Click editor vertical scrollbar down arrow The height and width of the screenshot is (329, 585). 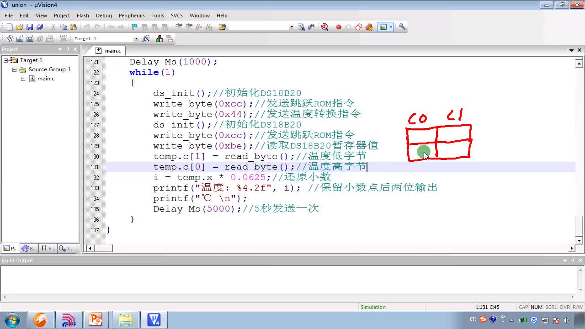click(579, 240)
